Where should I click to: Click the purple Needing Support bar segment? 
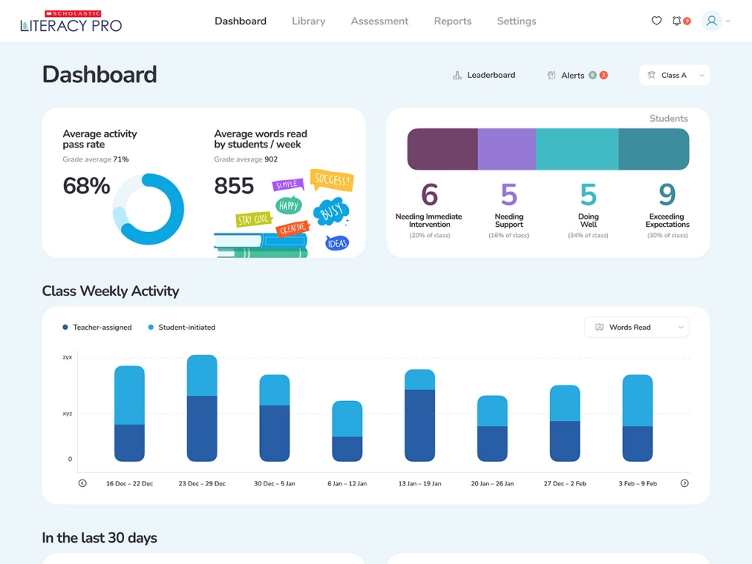(506, 149)
